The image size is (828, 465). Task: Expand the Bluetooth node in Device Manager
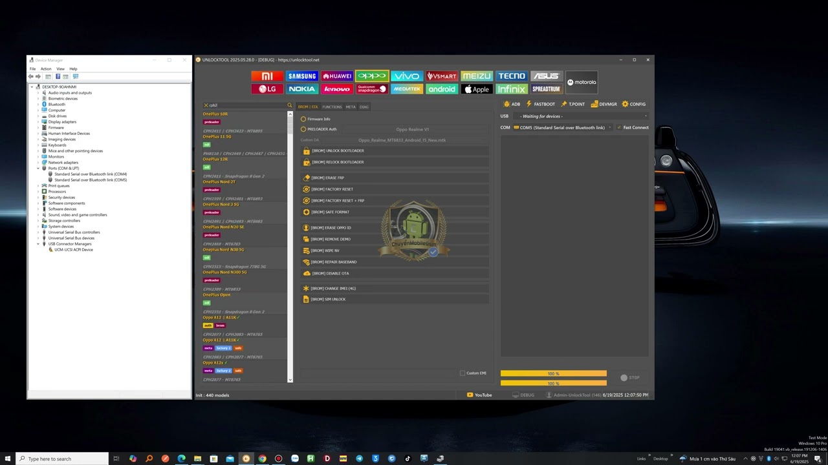38,105
